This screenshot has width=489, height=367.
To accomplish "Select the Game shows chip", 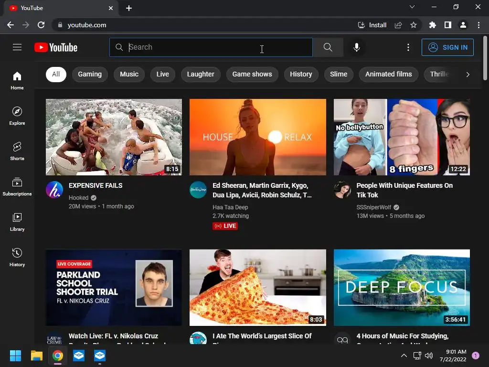I will click(x=252, y=74).
